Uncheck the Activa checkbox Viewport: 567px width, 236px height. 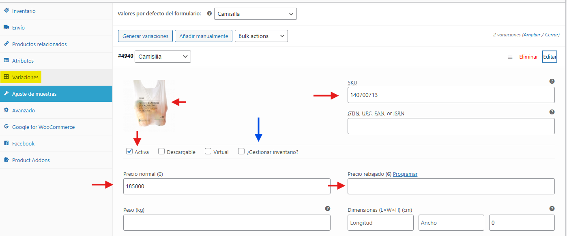pyautogui.click(x=129, y=152)
